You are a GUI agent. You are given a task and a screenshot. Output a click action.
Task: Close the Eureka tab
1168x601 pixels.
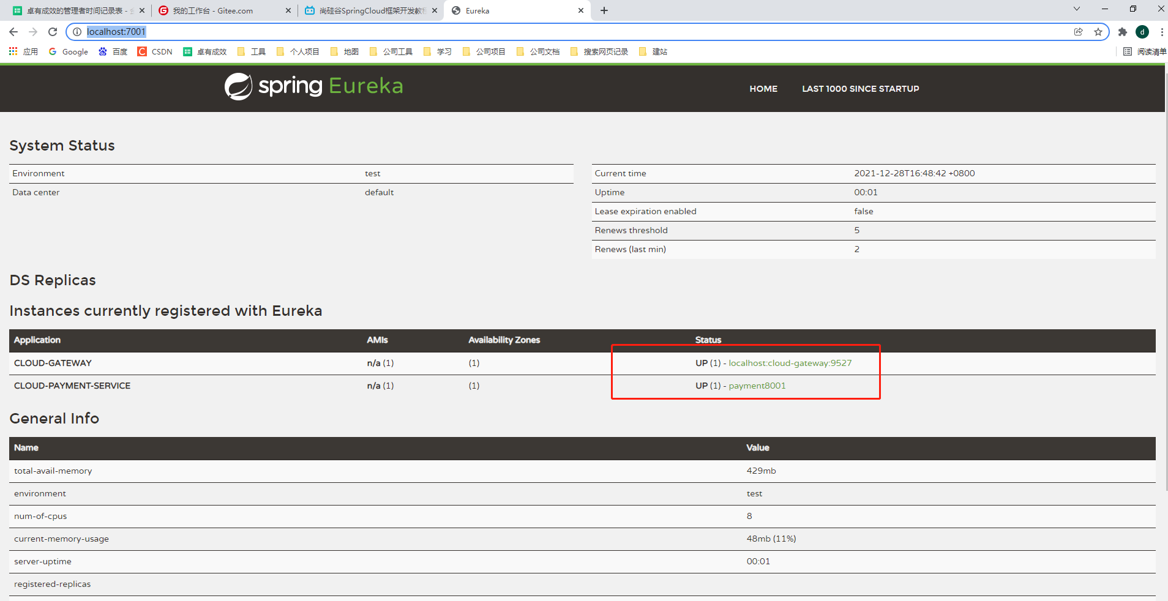point(581,10)
